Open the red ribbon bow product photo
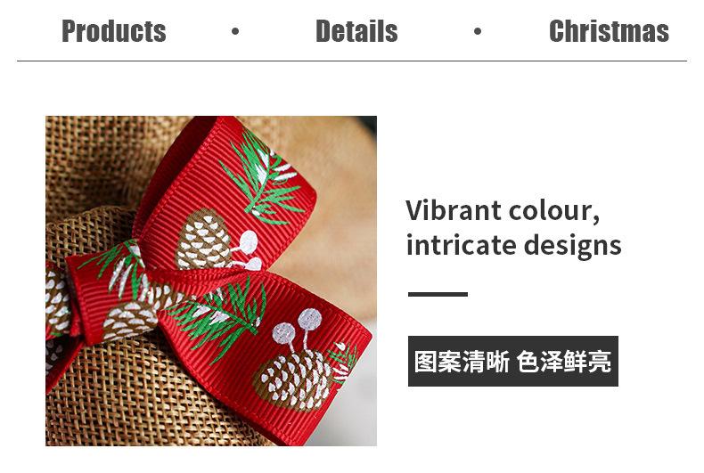 click(x=211, y=281)
